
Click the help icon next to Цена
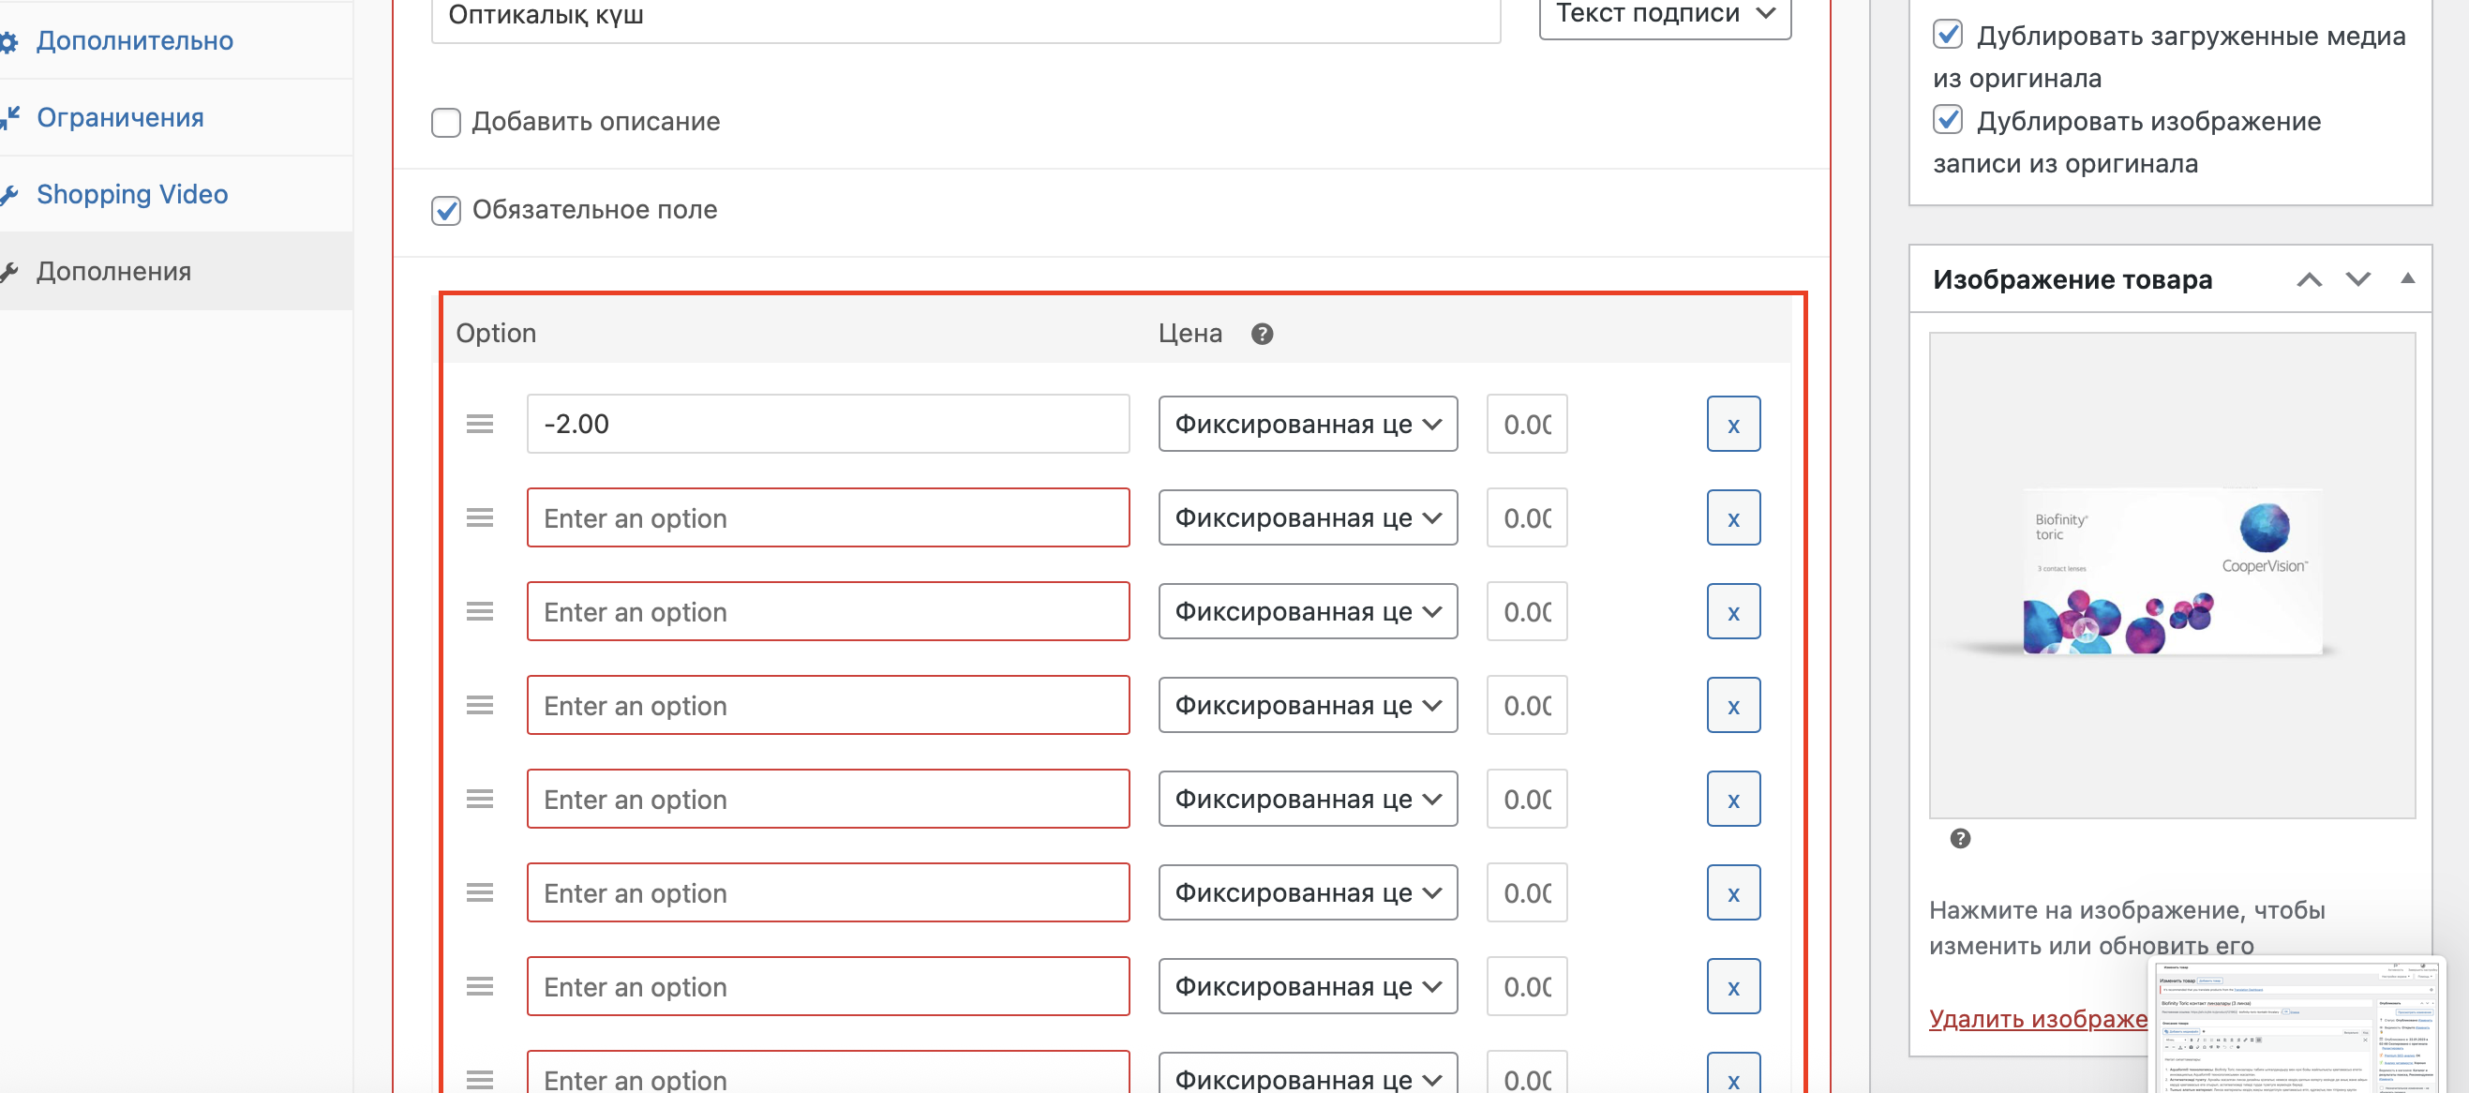[1262, 334]
